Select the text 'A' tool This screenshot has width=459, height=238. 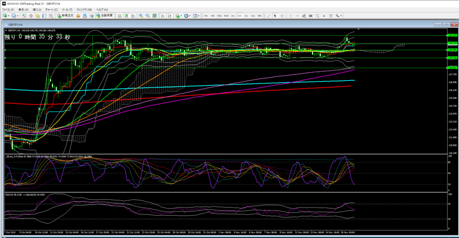coord(324,16)
